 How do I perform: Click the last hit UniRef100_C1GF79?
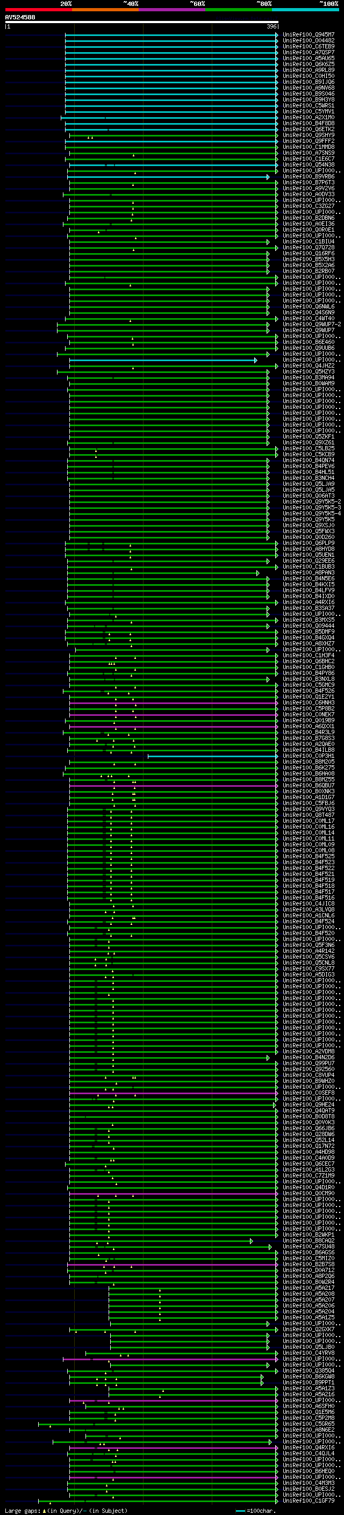pyautogui.click(x=309, y=1500)
